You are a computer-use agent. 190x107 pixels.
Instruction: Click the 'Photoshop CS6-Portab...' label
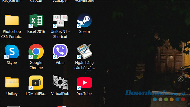coord(12,34)
